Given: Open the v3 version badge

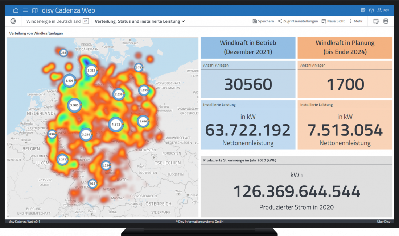Looking at the screenshot, I should coord(86,21).
